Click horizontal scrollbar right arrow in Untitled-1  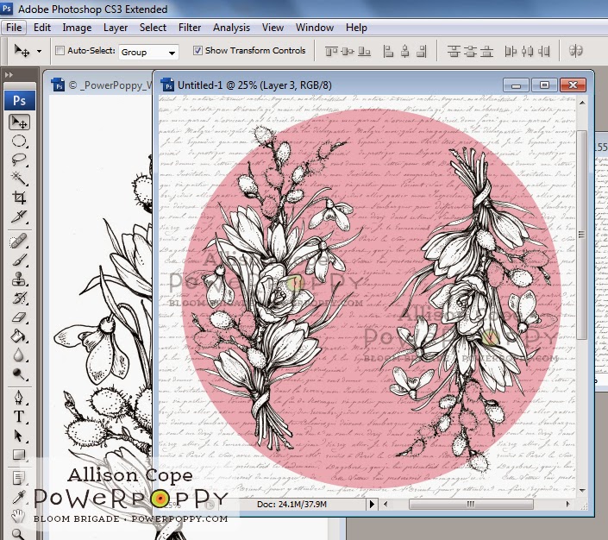pos(567,504)
